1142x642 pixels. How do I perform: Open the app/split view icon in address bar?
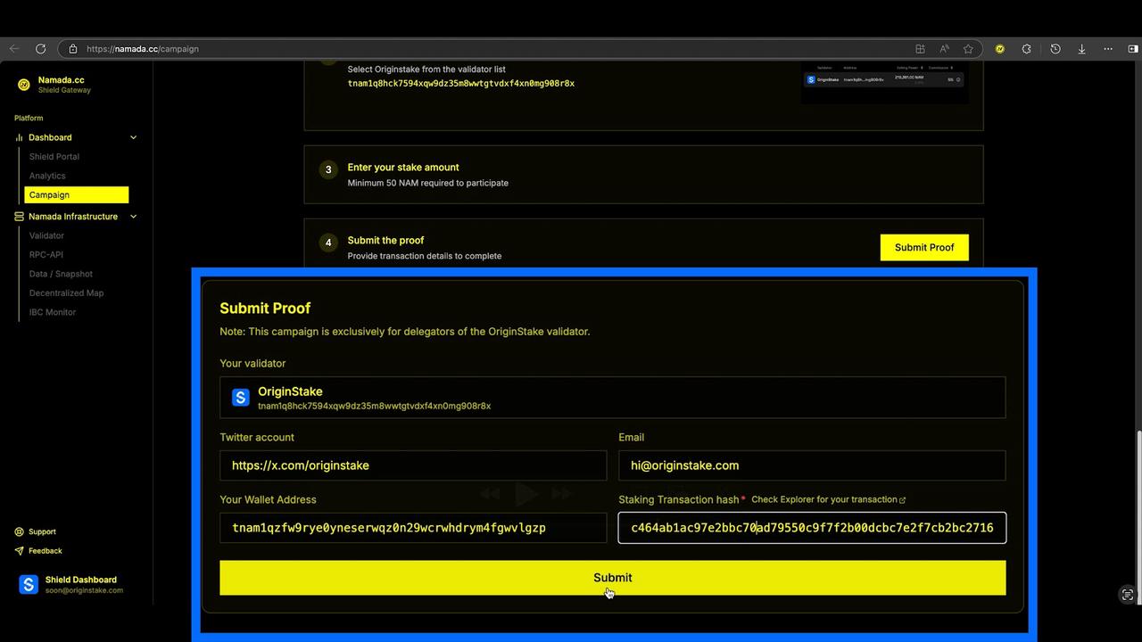920,49
